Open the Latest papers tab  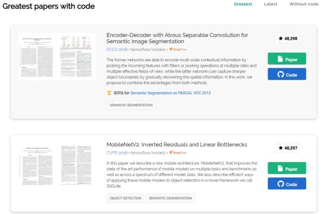(x=270, y=4)
